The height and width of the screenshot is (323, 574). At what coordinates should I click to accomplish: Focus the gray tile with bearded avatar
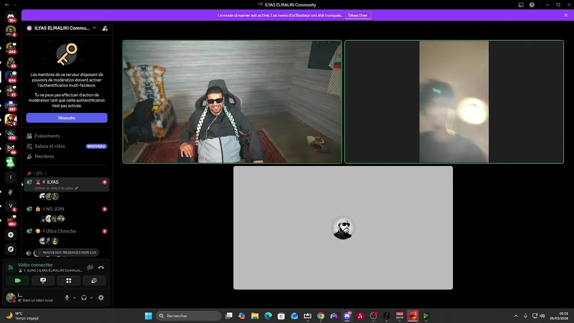(x=343, y=228)
